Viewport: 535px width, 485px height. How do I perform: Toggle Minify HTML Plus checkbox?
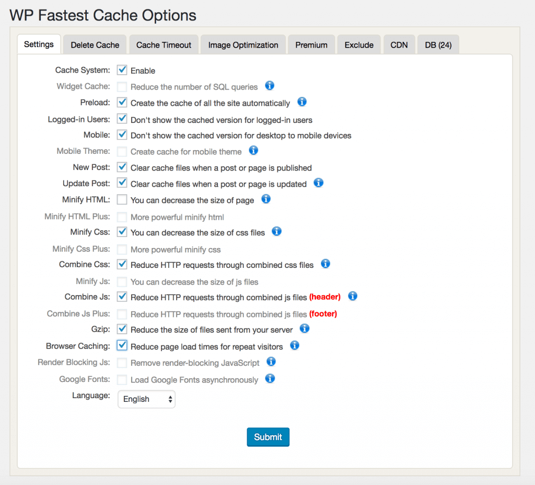tap(122, 217)
